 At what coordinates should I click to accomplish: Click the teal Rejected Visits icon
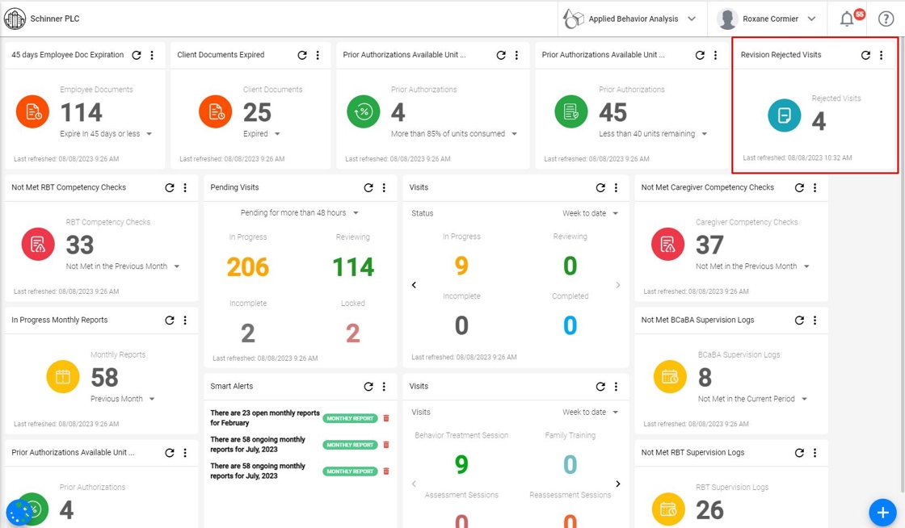click(784, 115)
